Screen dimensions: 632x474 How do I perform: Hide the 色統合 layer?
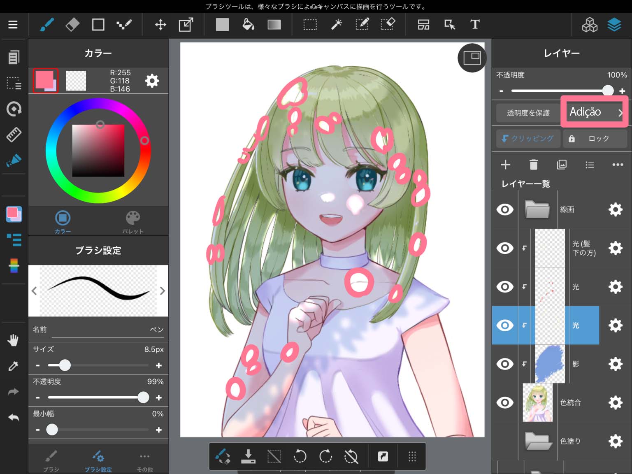[x=505, y=403]
